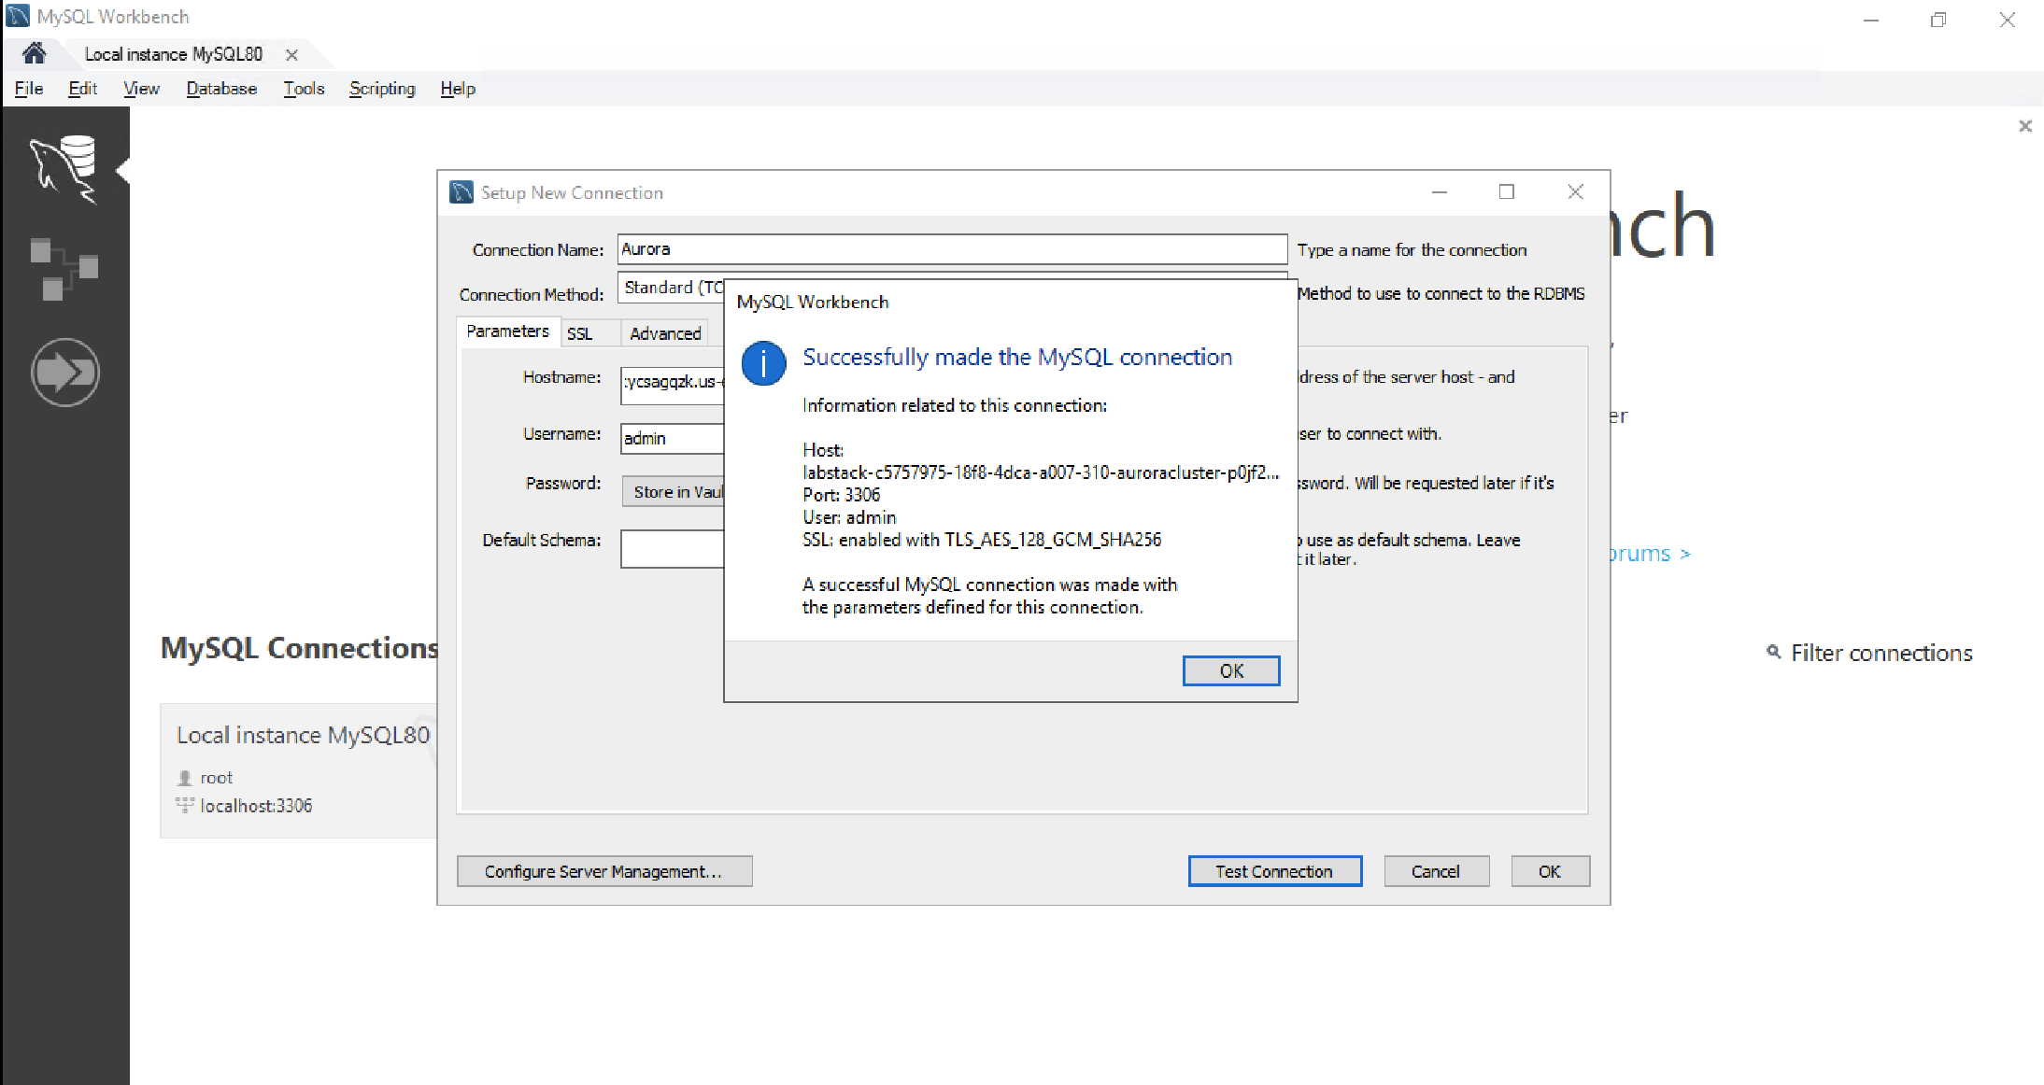Close the welcome panel with top-right X

2025,126
